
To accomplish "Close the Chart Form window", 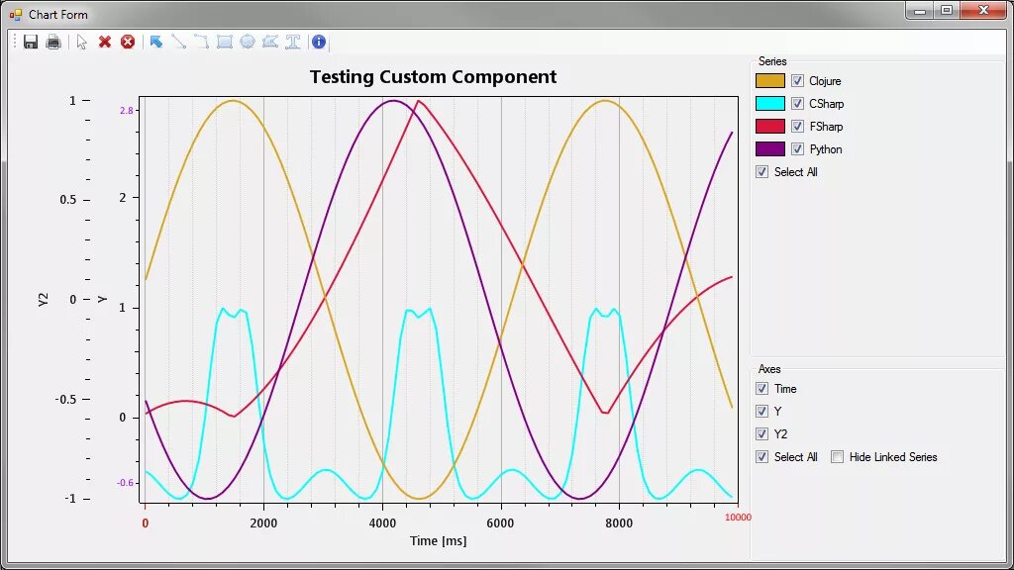I will pos(983,10).
